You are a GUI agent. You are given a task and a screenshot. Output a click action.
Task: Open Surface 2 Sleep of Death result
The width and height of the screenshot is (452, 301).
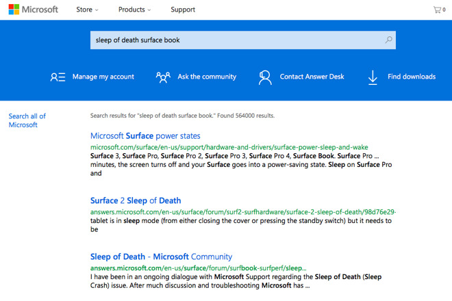(x=136, y=200)
